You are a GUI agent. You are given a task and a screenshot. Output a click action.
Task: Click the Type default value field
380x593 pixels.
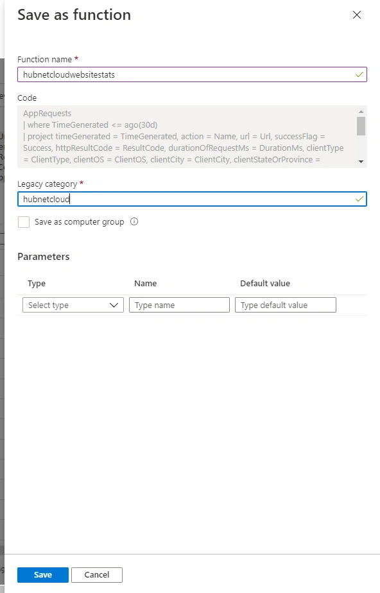(x=286, y=305)
